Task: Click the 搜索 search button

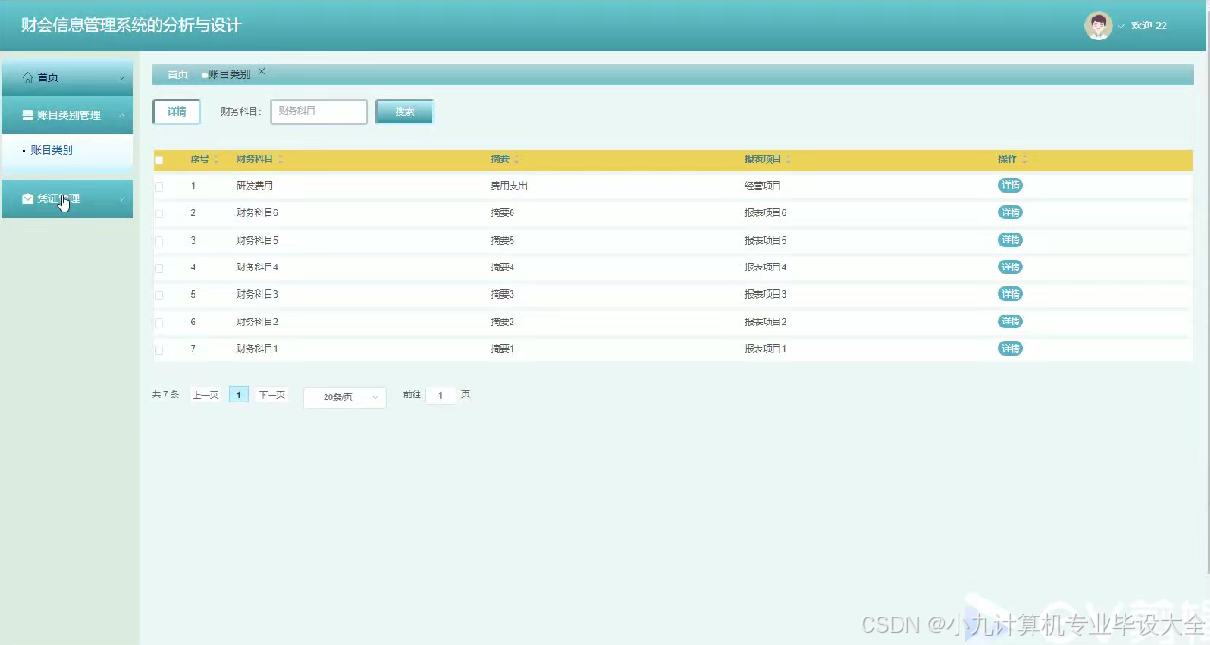Action: click(x=404, y=111)
